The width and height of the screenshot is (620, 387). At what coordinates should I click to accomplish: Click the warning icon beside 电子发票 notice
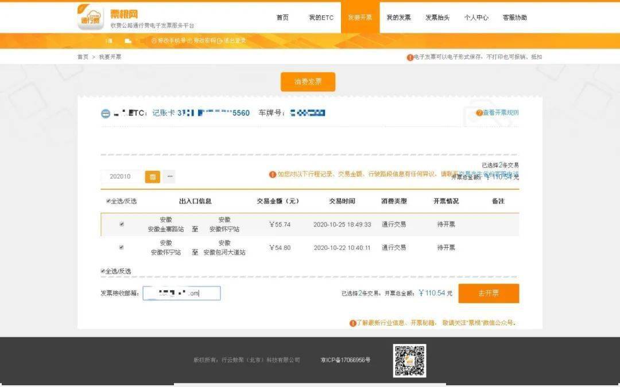click(410, 57)
